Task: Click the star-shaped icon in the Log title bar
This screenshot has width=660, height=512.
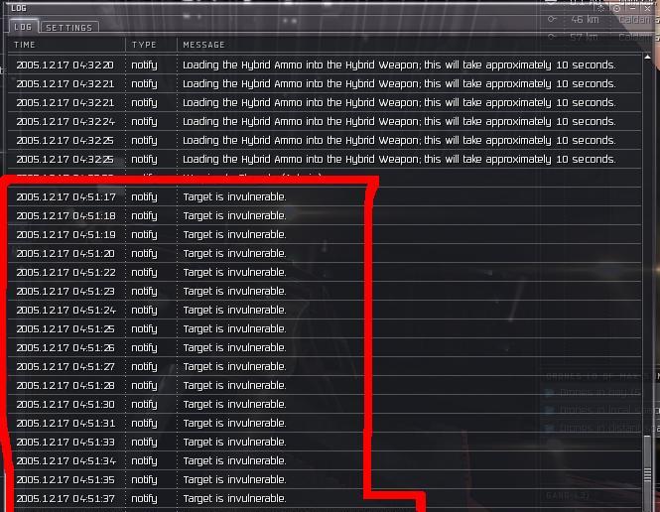Action: pyautogui.click(x=601, y=8)
